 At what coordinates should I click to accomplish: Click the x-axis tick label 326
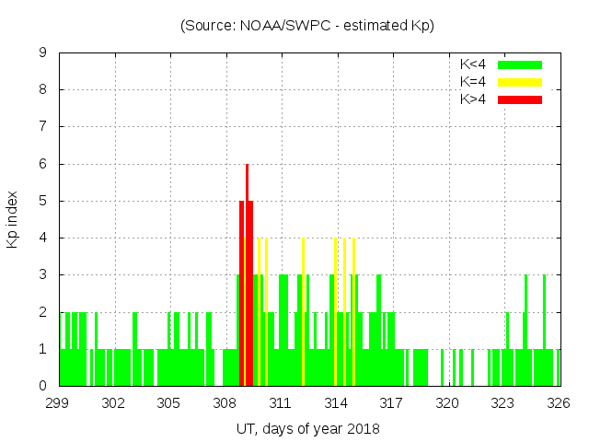[559, 403]
